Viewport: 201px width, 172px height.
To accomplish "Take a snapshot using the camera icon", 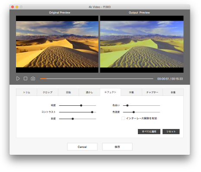I will pos(33,79).
